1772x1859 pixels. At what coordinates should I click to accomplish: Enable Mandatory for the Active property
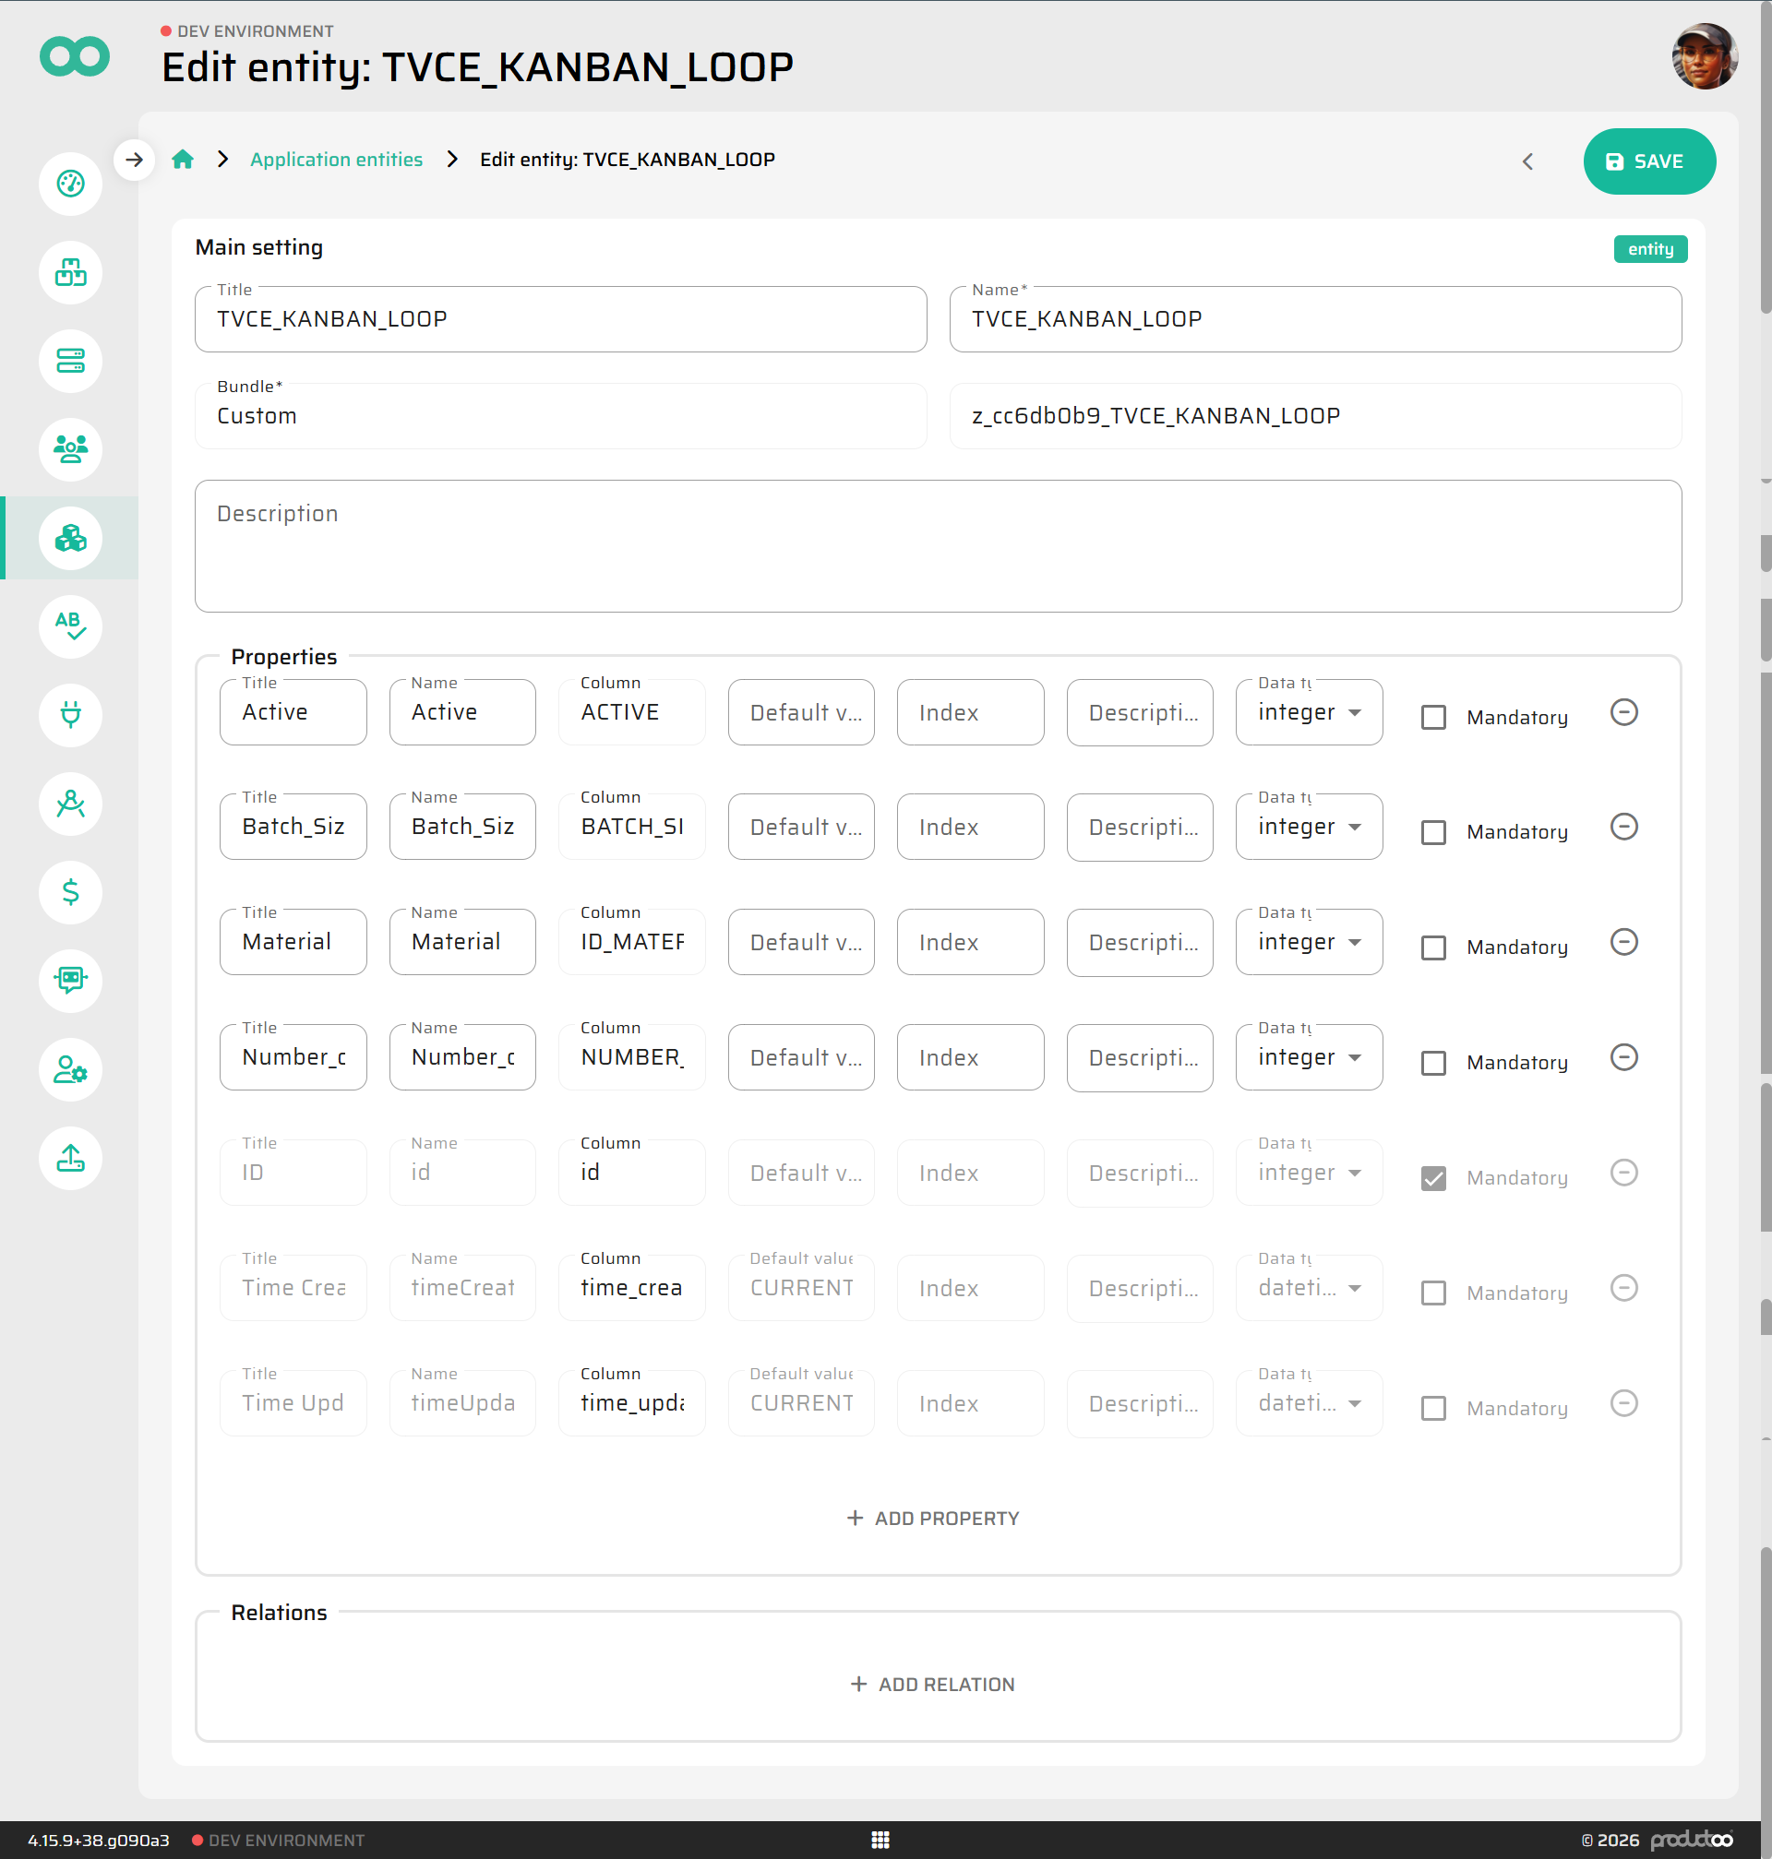(1433, 718)
